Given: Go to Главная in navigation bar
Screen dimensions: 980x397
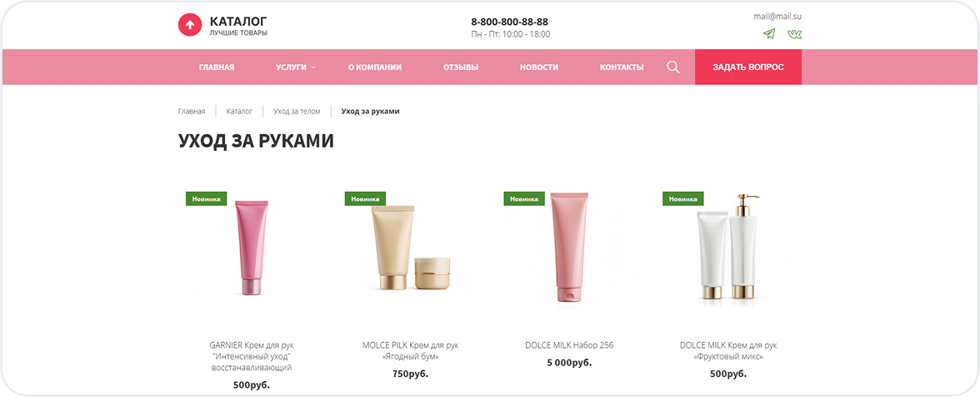Looking at the screenshot, I should (217, 67).
